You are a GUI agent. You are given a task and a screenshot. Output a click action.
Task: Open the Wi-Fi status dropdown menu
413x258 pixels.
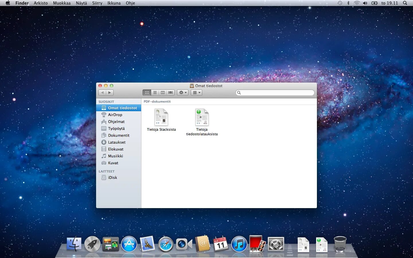pos(357,3)
